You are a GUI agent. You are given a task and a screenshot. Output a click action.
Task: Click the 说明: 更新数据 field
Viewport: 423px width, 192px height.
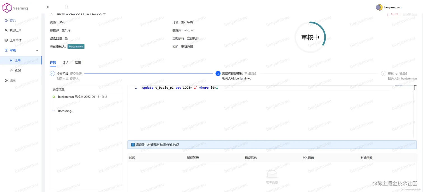pos(183,47)
